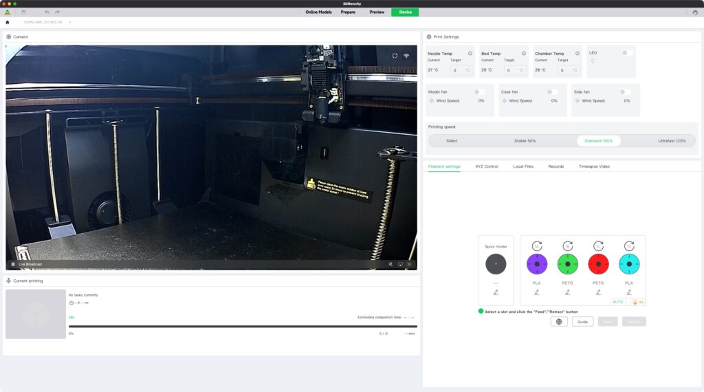Click the edit pencil under purple PLA spool
Screen dimensions: 704x392
point(537,292)
